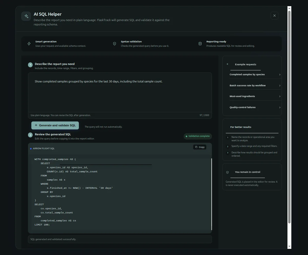The width and height of the screenshot is (308, 255).
Task: Click the shield icon beside You remain in control
Action: click(x=227, y=172)
